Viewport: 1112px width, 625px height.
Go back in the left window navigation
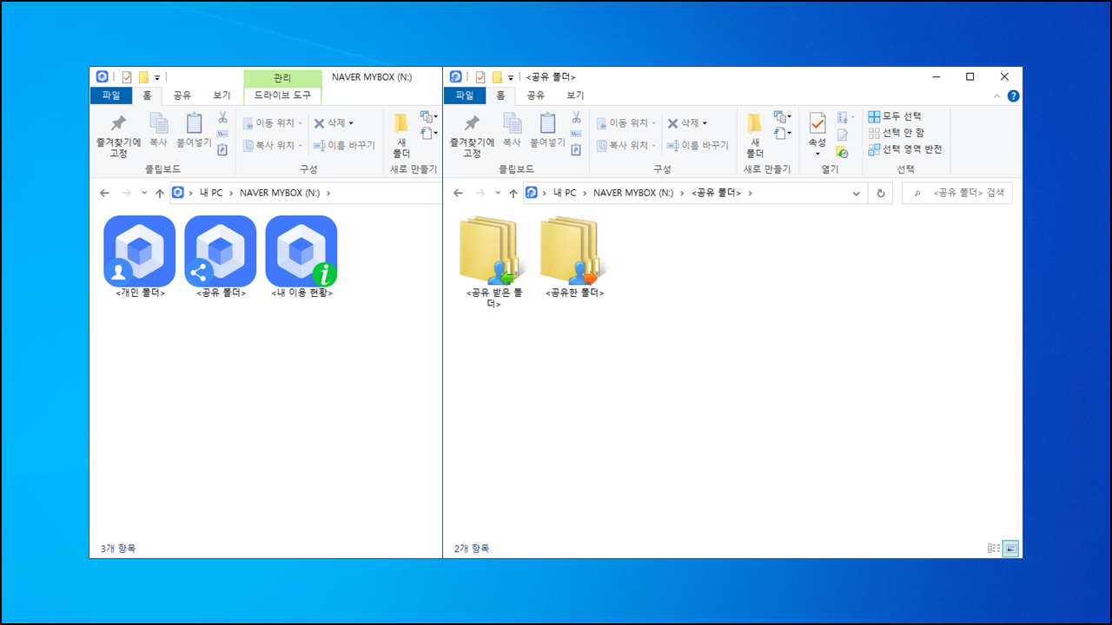104,193
